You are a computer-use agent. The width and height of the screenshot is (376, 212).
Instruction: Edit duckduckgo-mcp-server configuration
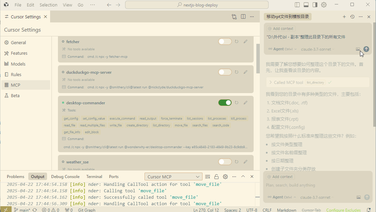click(x=245, y=72)
